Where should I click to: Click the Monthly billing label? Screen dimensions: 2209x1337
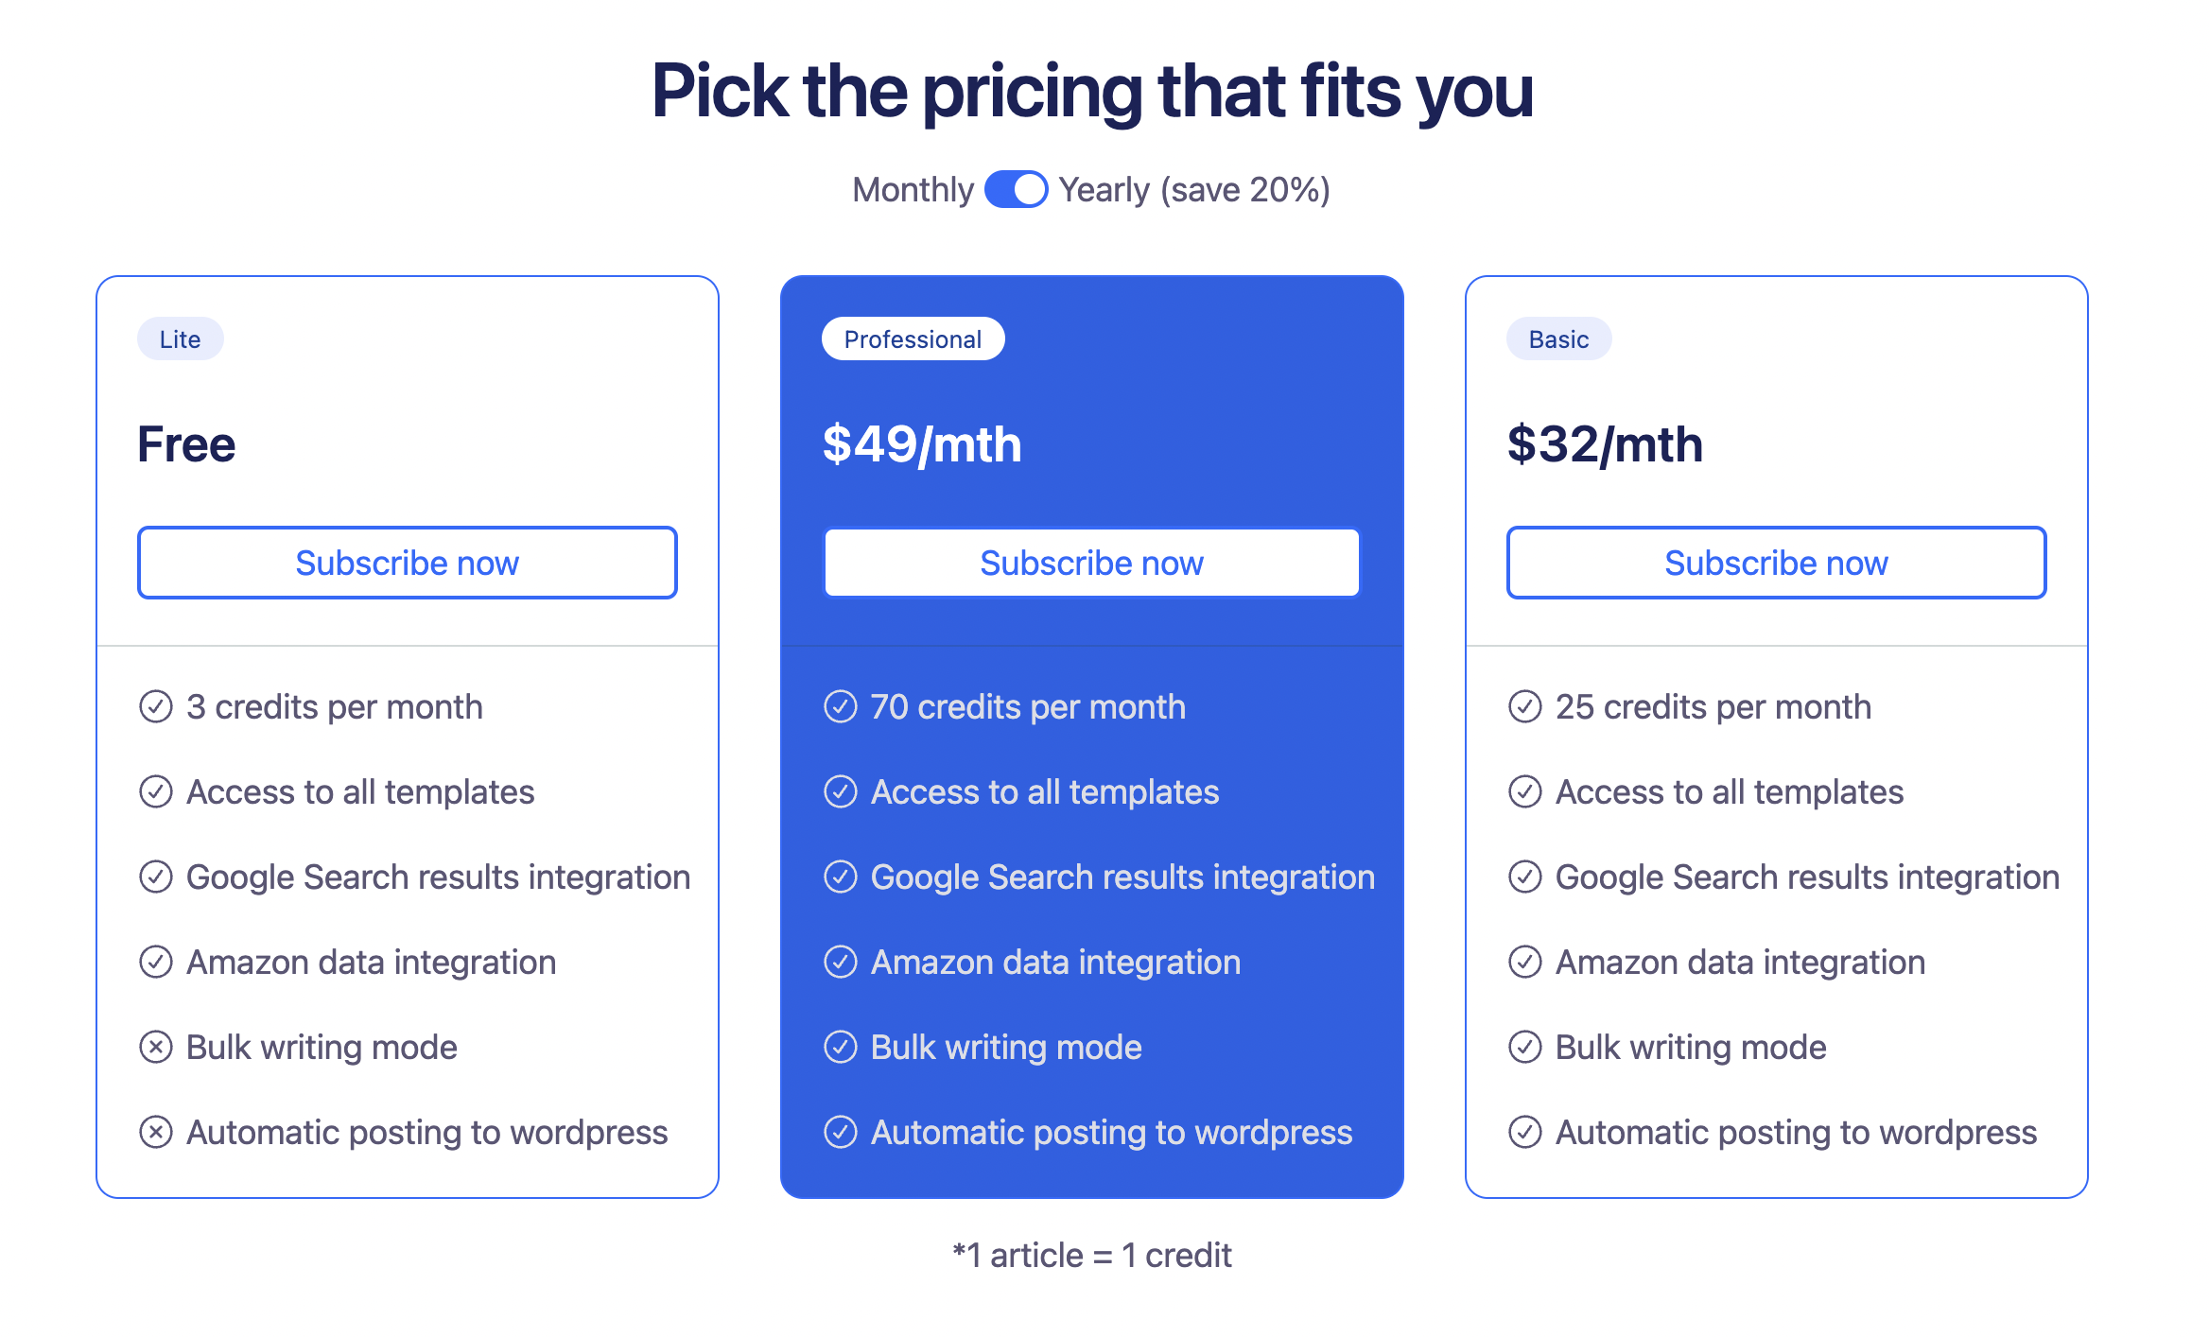pyautogui.click(x=913, y=190)
